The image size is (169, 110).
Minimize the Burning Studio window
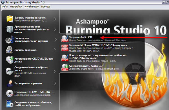(164, 2)
